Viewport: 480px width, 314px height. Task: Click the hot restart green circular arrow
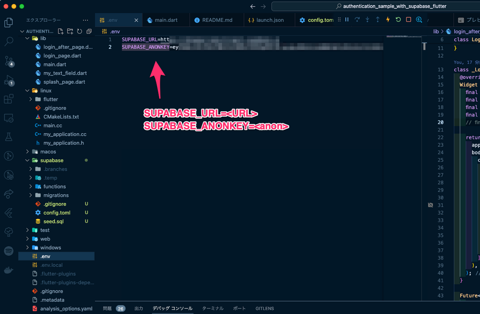(x=398, y=19)
